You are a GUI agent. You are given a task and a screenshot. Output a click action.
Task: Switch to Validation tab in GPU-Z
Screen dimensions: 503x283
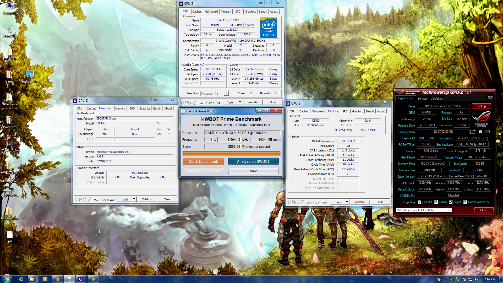click(x=436, y=99)
